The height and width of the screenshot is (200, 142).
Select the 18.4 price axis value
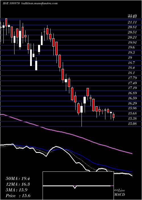click(131, 68)
